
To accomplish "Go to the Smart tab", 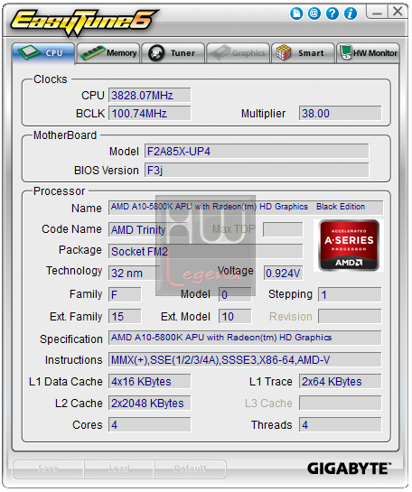I will [x=303, y=53].
